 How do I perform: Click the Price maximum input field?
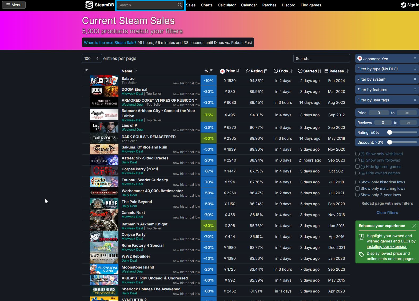pyautogui.click(x=407, y=113)
